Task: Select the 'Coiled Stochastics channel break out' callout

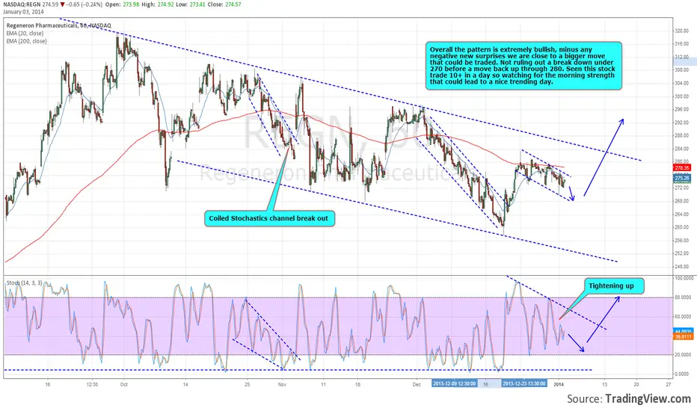Action: click(x=269, y=218)
